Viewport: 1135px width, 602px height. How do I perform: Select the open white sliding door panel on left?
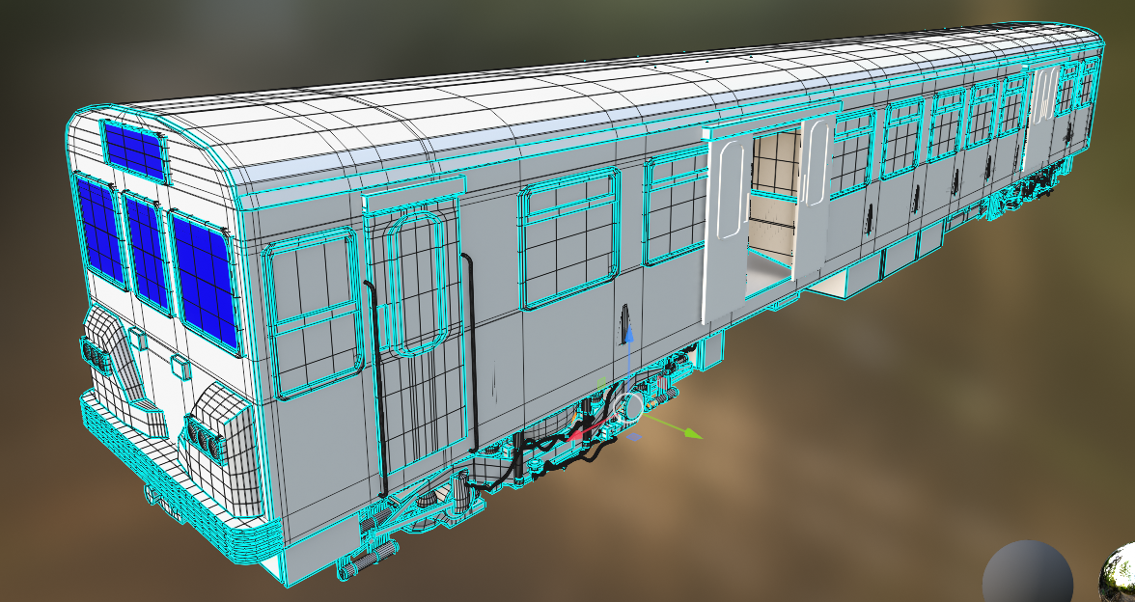coord(726,229)
